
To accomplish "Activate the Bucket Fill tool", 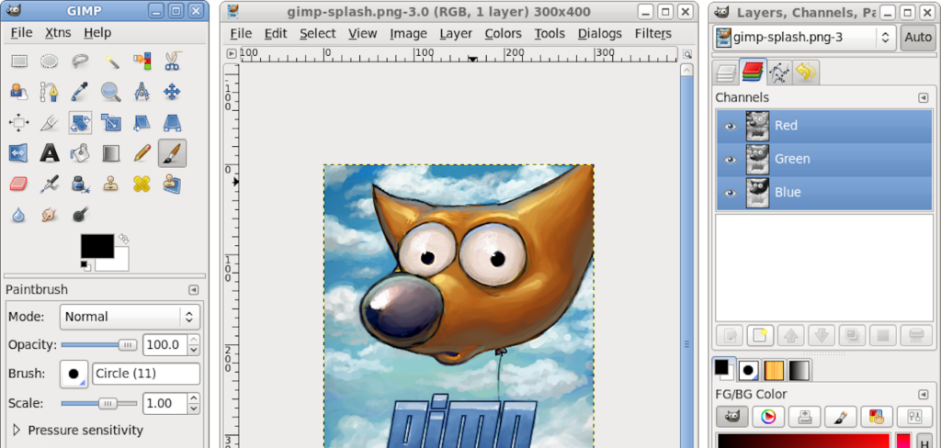I will [81, 153].
